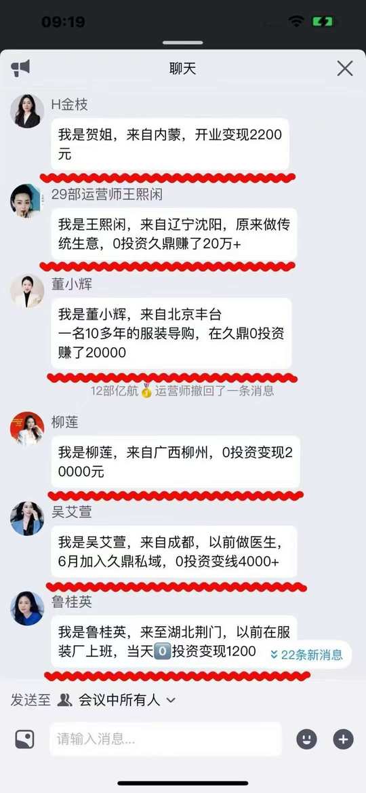
Task: Open H金枝's profile avatar
Action: click(x=27, y=111)
